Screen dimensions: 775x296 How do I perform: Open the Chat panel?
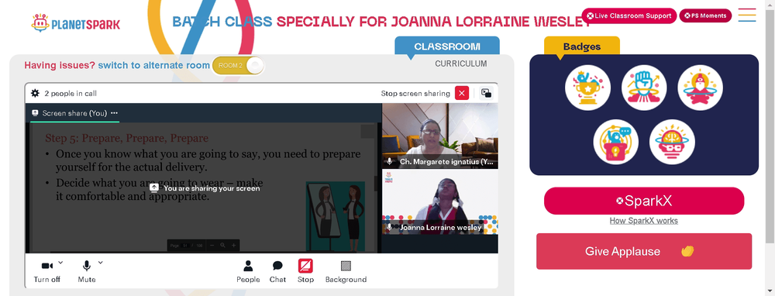pyautogui.click(x=277, y=271)
